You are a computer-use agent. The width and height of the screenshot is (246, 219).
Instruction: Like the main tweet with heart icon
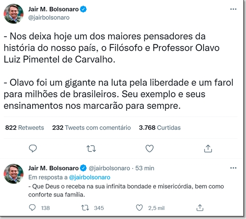150,148
